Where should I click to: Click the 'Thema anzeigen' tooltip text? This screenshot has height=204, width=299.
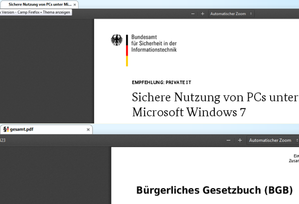pyautogui.click(x=56, y=12)
